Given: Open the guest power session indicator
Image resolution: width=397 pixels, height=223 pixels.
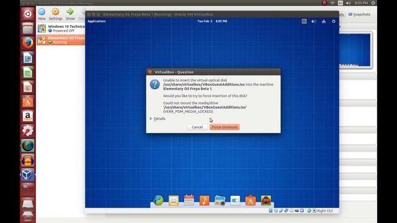Looking at the screenshot, I should (x=334, y=22).
